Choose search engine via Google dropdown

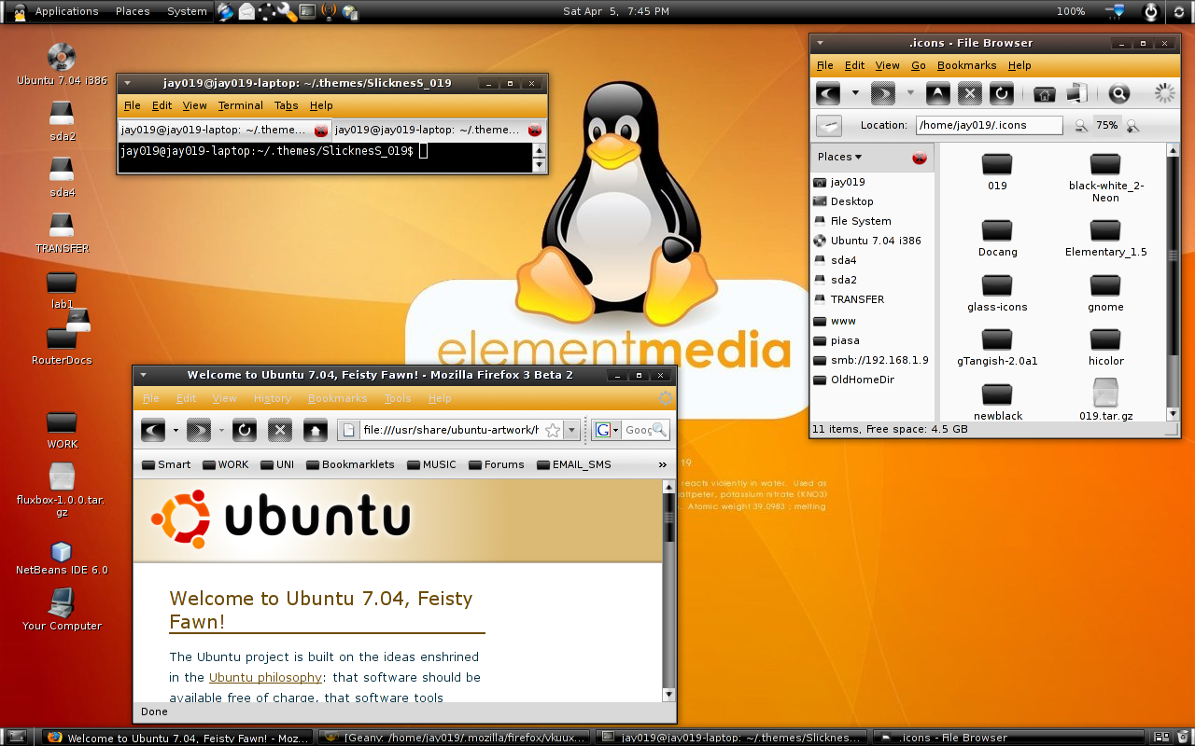click(607, 430)
